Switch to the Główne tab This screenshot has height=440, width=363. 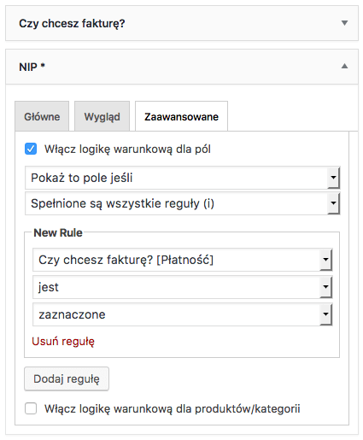tap(42, 116)
